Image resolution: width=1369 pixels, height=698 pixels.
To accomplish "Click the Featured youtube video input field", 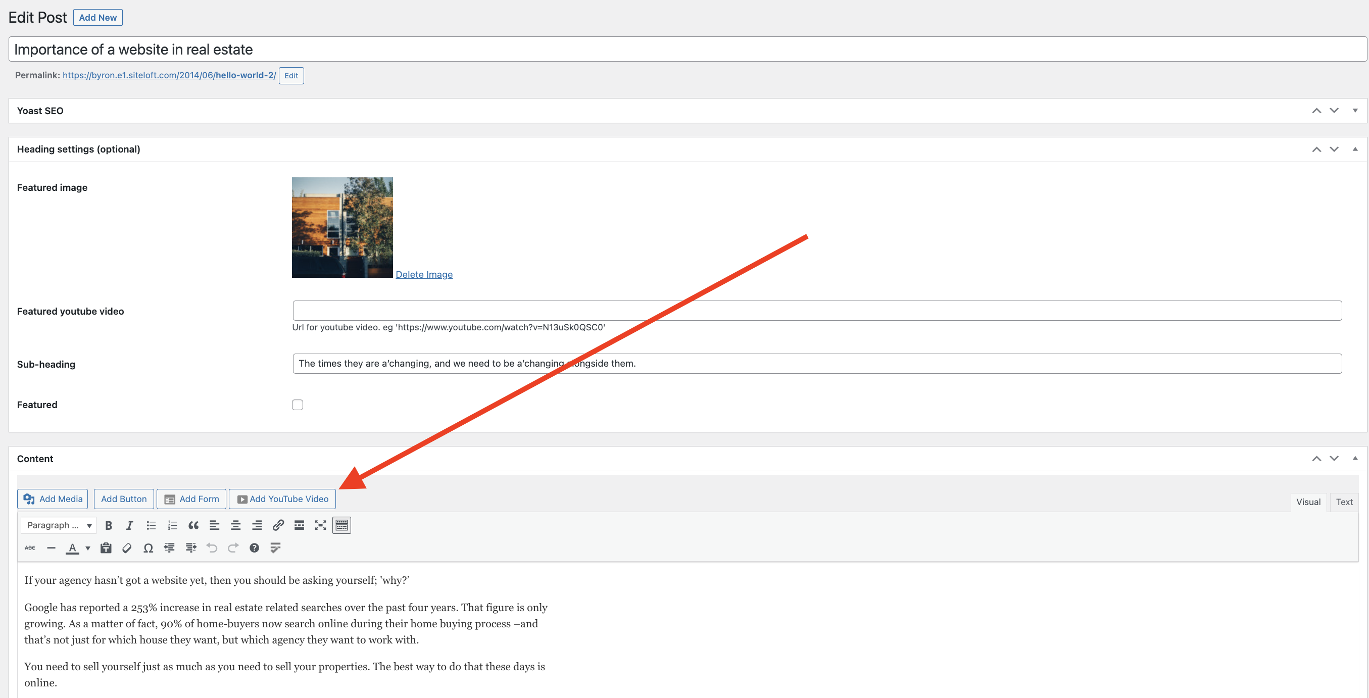I will click(x=817, y=311).
